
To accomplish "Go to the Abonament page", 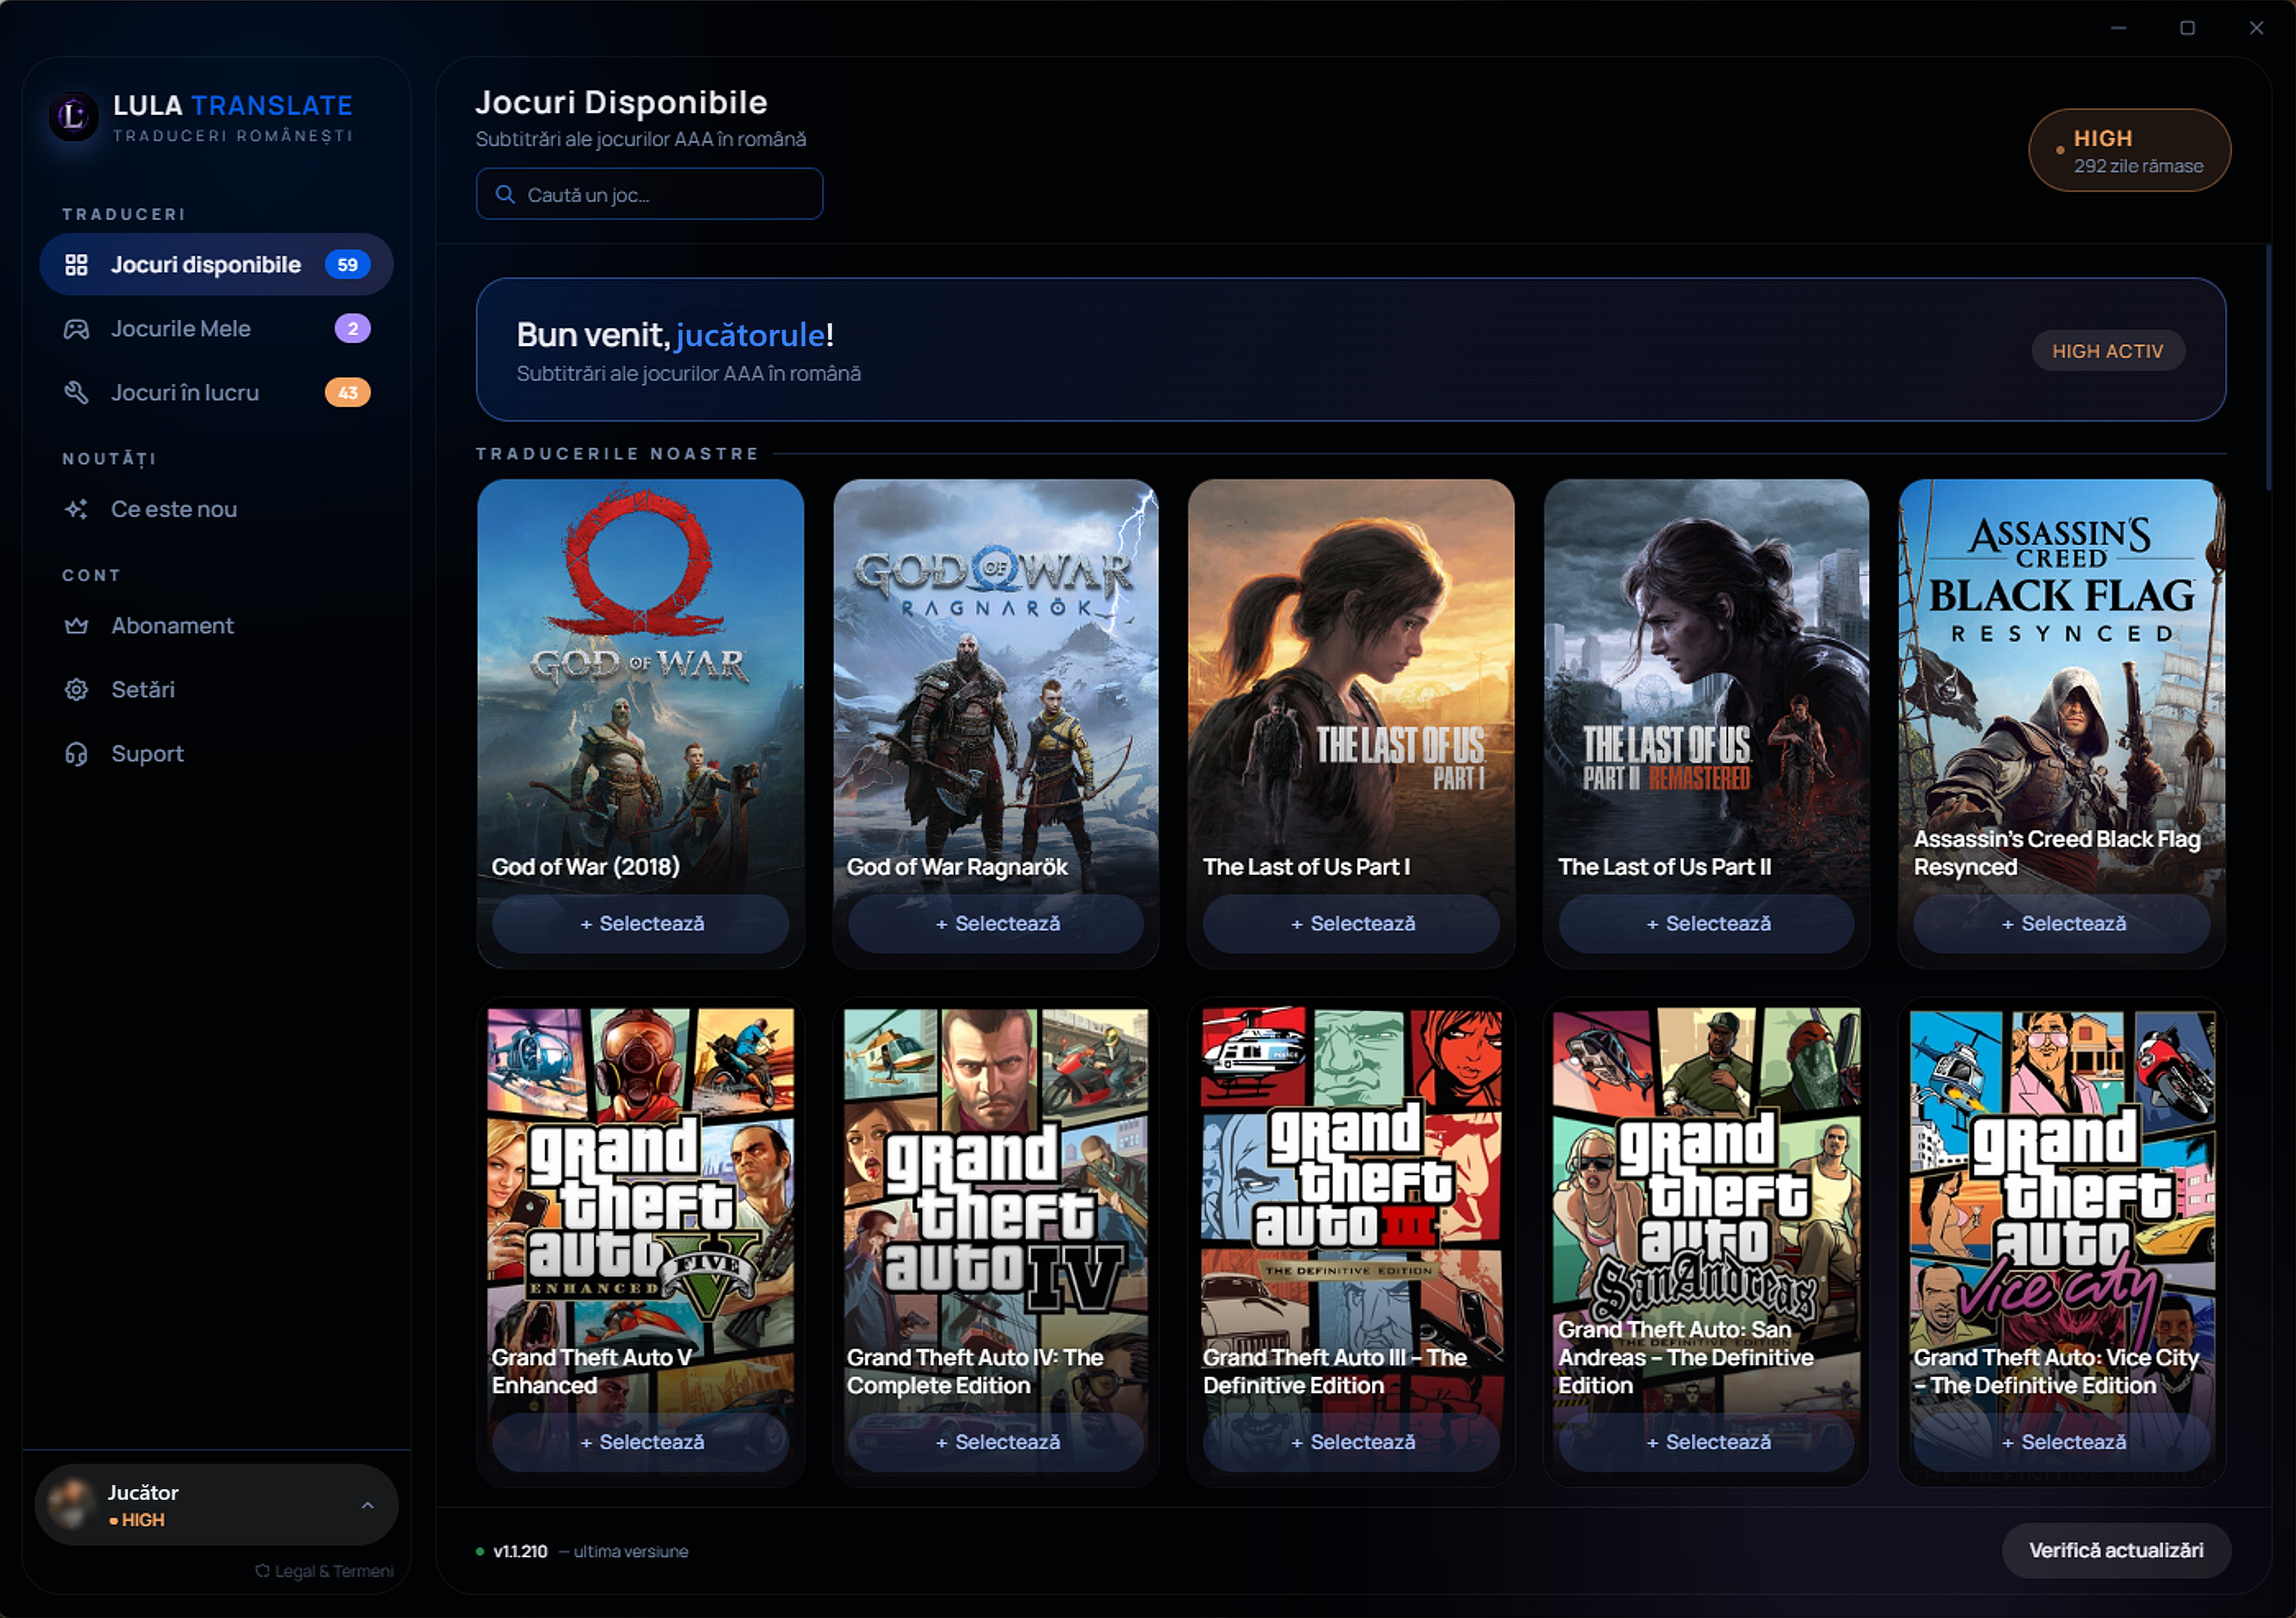I will [216, 626].
